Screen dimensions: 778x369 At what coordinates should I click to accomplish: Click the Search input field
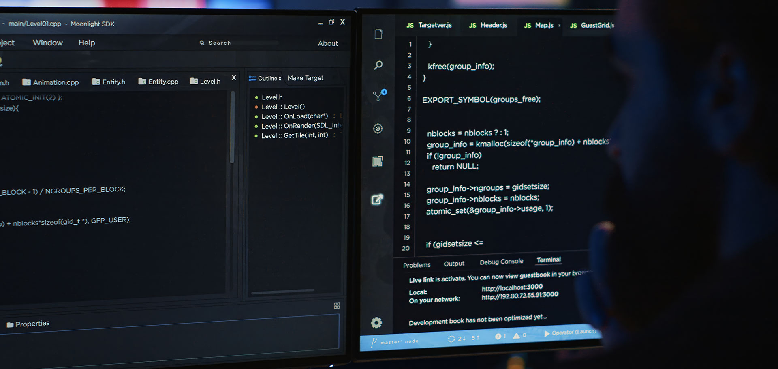pyautogui.click(x=239, y=43)
